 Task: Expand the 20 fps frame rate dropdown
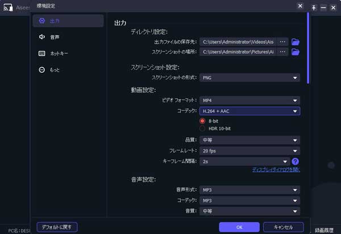point(251,151)
